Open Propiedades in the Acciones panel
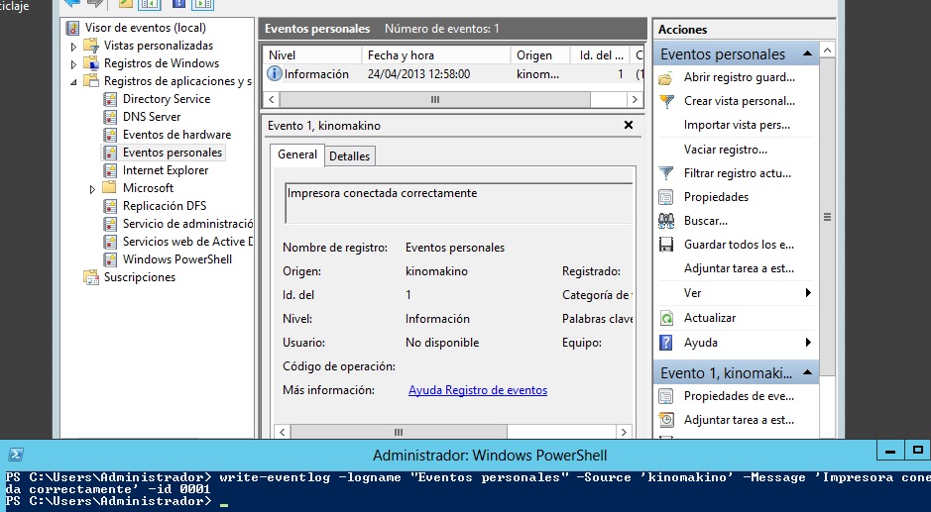The width and height of the screenshot is (931, 512). (716, 197)
